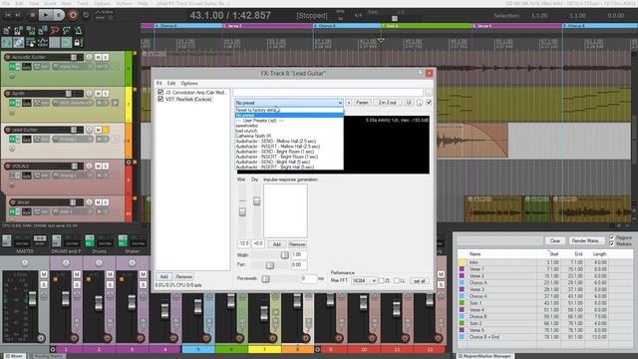
Task: Toggle the transport repeat loop button
Action: [86, 16]
